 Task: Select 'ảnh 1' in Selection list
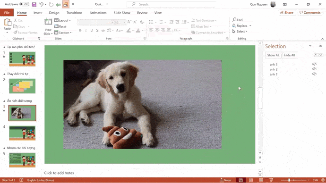(x=274, y=75)
